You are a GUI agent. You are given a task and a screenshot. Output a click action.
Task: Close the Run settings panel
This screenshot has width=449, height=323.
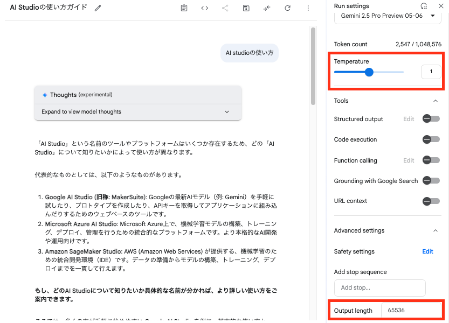pyautogui.click(x=441, y=6)
